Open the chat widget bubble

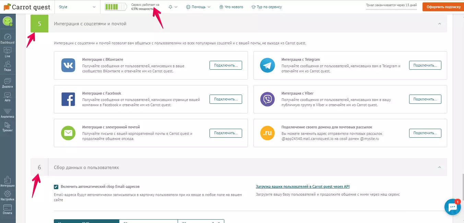point(452,207)
